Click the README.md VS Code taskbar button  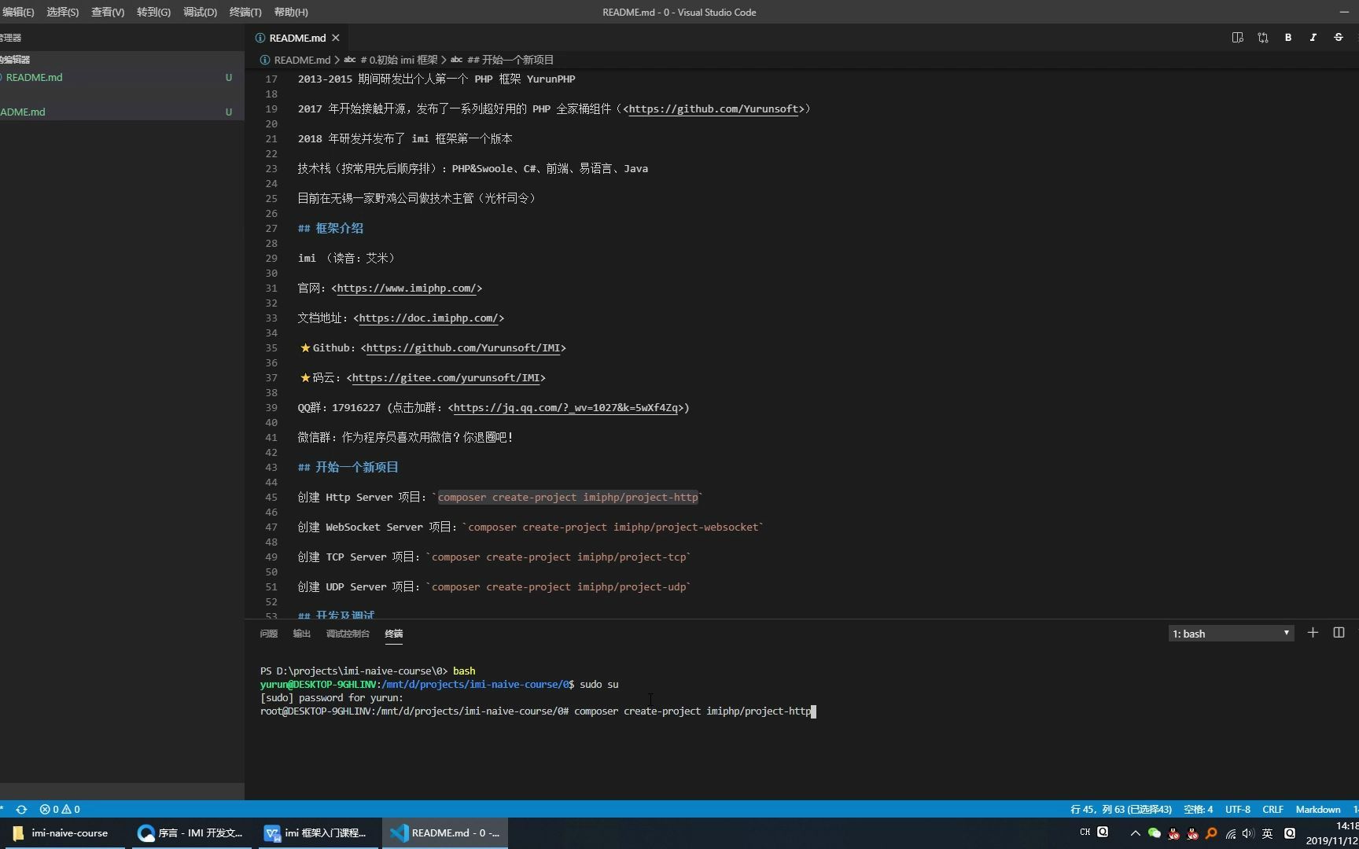point(445,832)
